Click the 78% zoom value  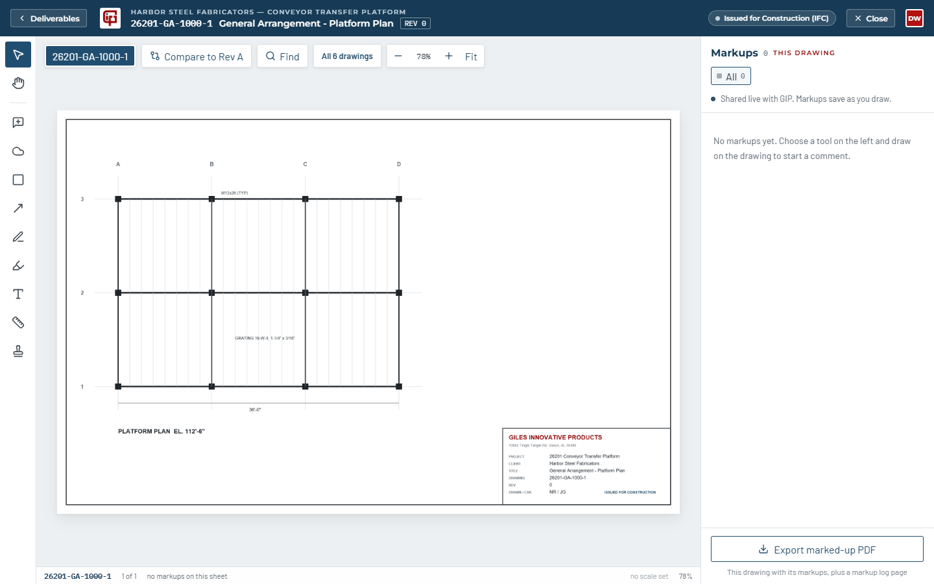tap(424, 56)
